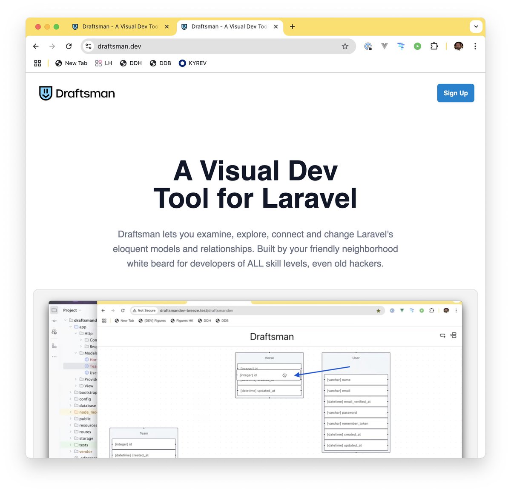Open the LH bookmark
Viewport: 511px width, 492px height.
[103, 63]
